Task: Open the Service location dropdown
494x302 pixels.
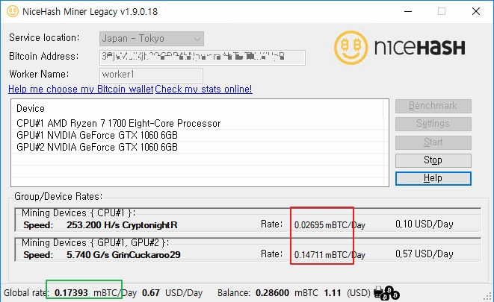Action: [152, 39]
